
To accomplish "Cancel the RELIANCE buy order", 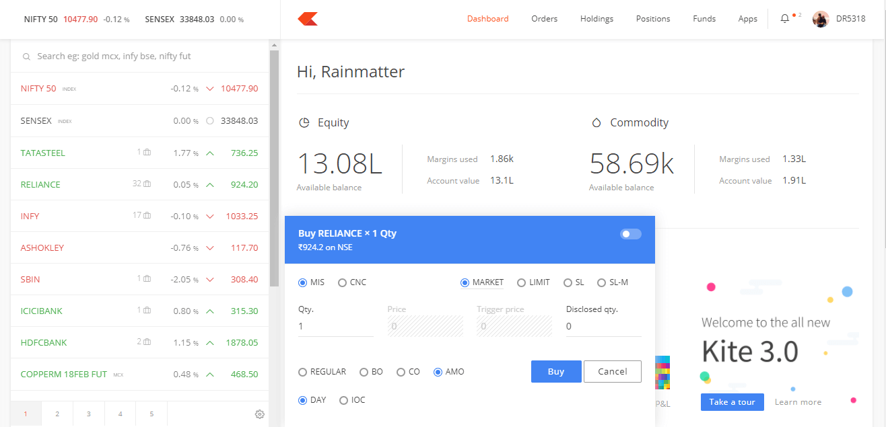I will click(x=613, y=372).
